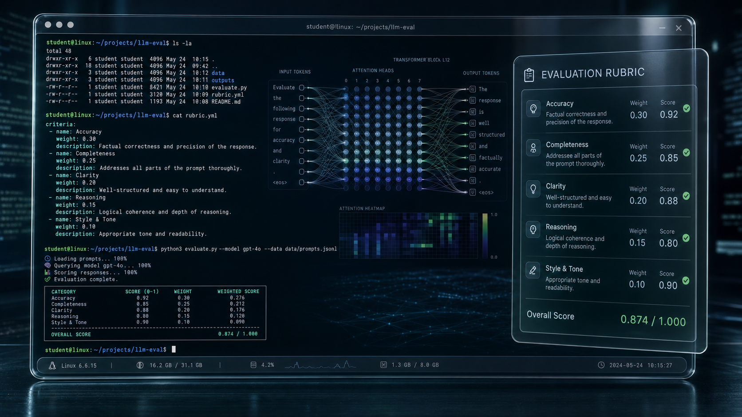The height and width of the screenshot is (417, 742).
Task: Toggle the checkbox beside the clarity input token
Action: click(x=302, y=161)
